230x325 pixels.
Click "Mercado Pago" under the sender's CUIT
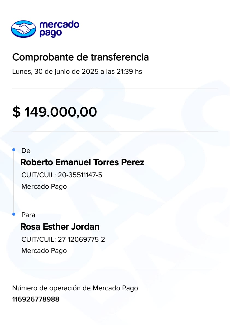pos(44,187)
